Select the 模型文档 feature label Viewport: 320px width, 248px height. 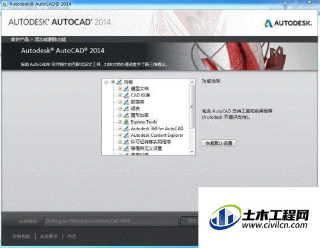coord(140,89)
